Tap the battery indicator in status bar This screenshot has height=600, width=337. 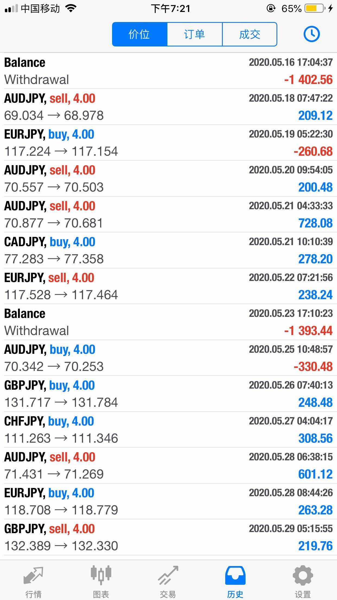pos(315,8)
